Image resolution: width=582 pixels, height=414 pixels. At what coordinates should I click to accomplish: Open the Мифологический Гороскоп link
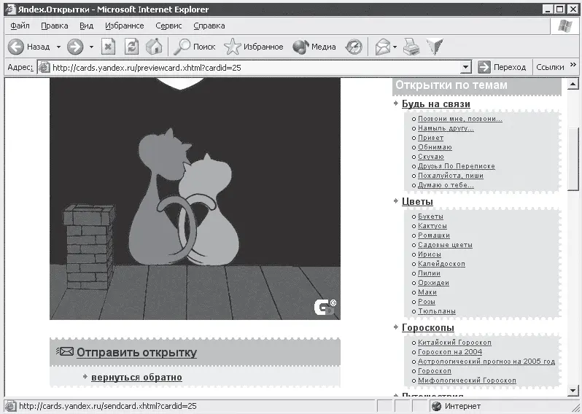point(467,380)
